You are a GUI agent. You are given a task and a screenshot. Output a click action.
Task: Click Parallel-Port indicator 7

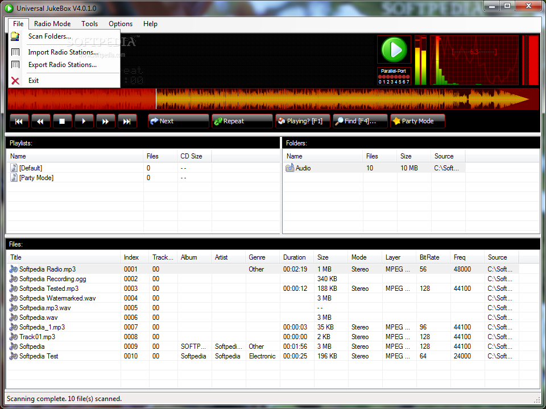coord(408,77)
